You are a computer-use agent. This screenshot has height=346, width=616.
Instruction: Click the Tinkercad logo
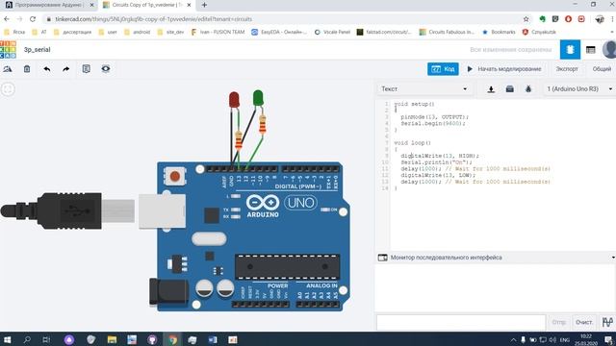(8, 50)
